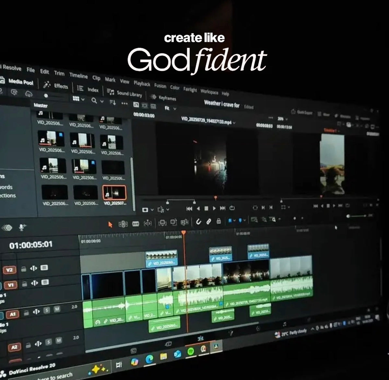Screen dimensions: 389x380
Task: Open the Media Pool panel
Action: pos(17,82)
